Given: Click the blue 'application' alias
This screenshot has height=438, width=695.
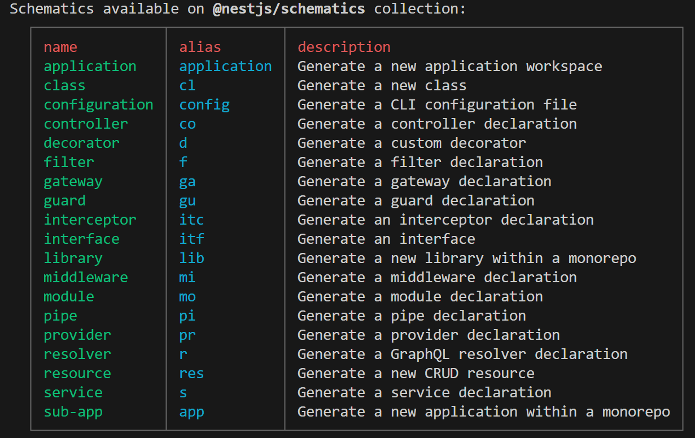Looking at the screenshot, I should tap(226, 67).
